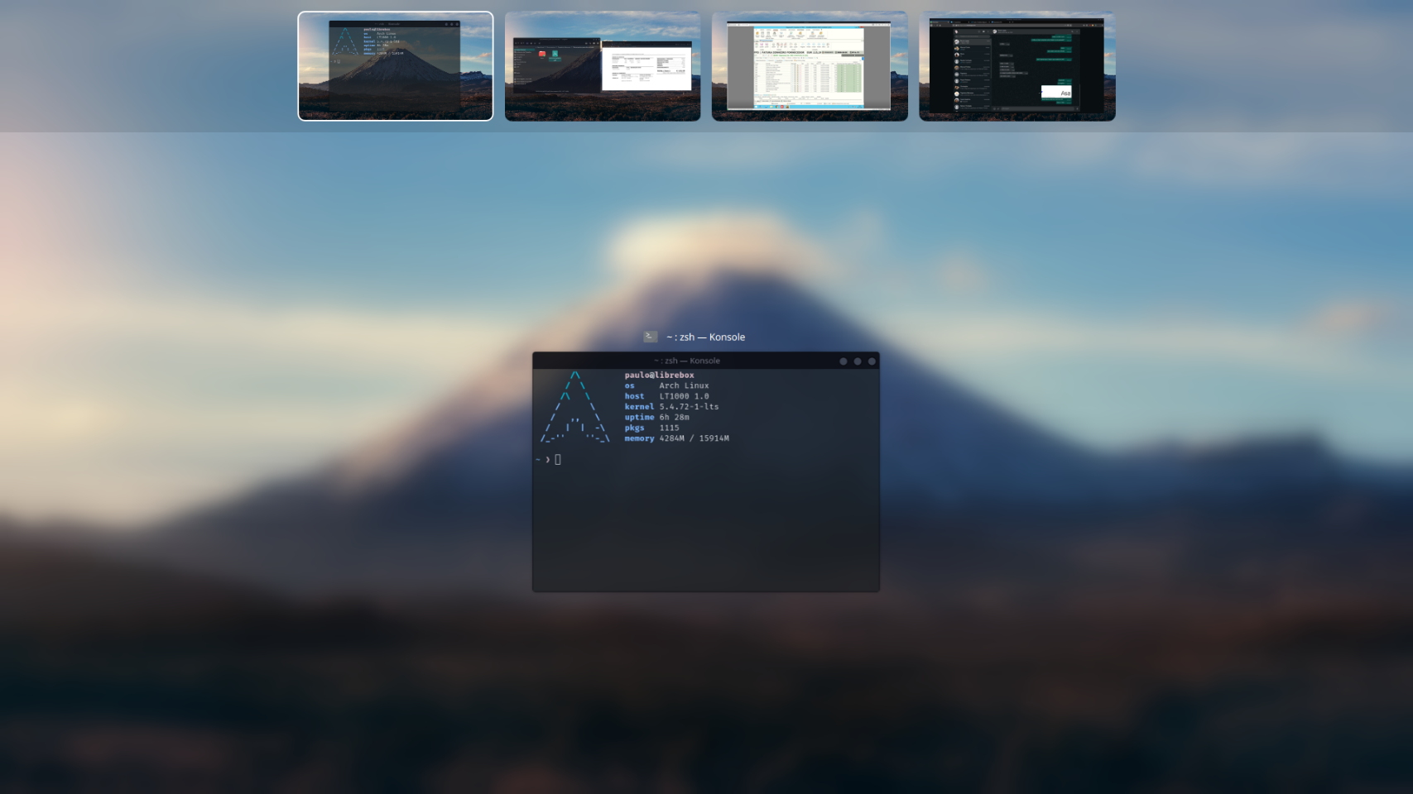
Task: Click the leftmost circle button on Konsole title bar
Action: [843, 361]
